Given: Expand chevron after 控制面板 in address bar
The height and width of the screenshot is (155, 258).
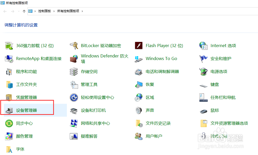Looking at the screenshot, I should pyautogui.click(x=54, y=11).
